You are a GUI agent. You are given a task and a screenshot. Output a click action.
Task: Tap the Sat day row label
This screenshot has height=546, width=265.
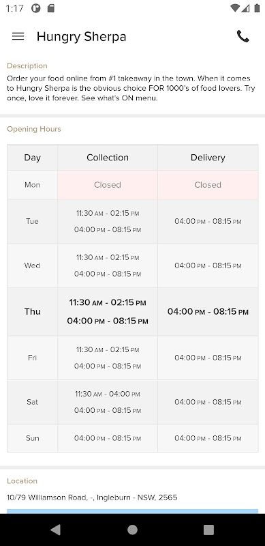[32, 402]
